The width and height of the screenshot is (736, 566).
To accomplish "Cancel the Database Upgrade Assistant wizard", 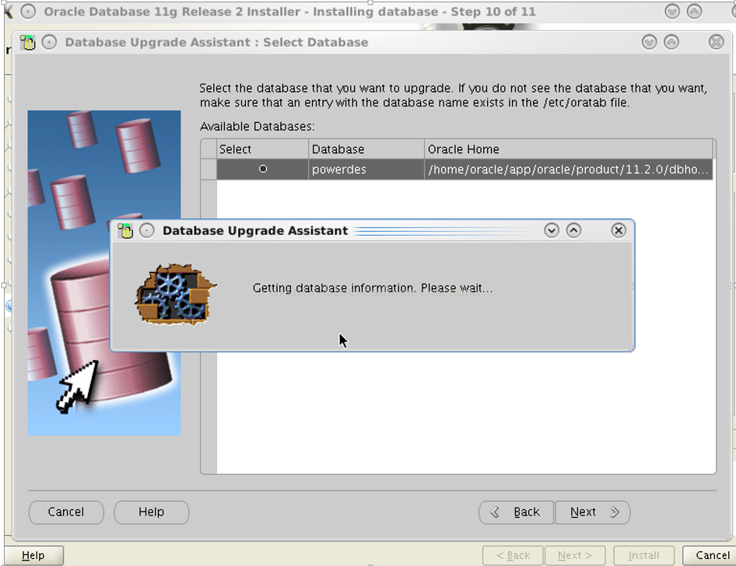I will tap(66, 512).
